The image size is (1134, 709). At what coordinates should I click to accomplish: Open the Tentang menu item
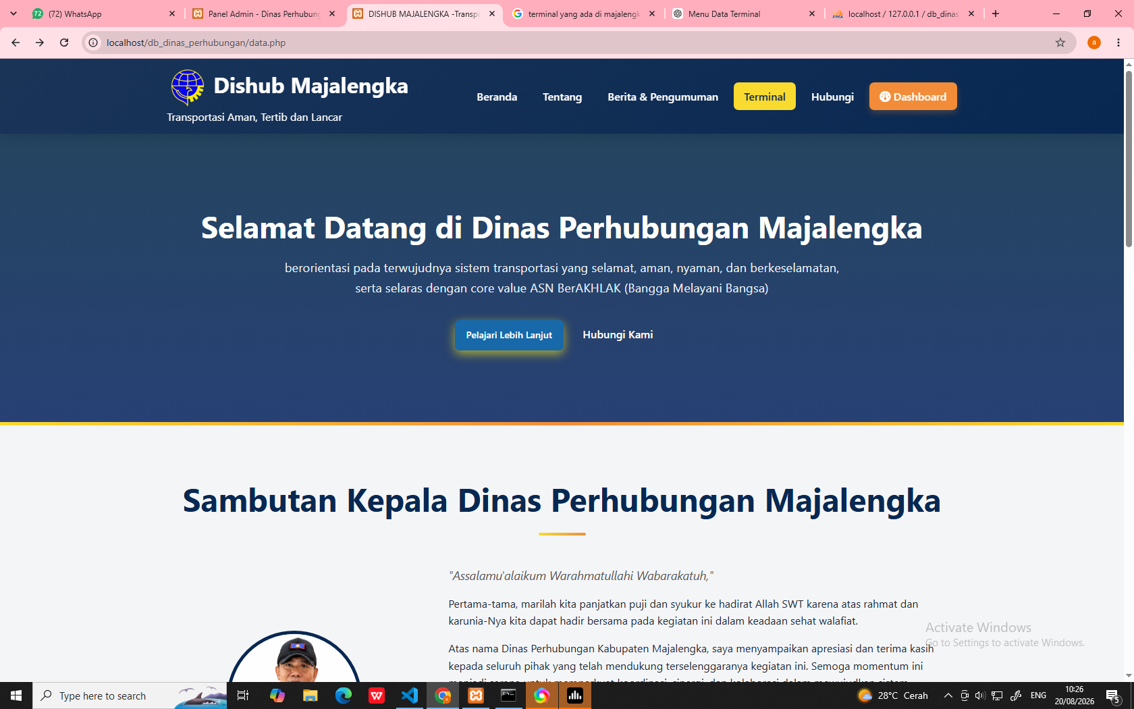(562, 97)
